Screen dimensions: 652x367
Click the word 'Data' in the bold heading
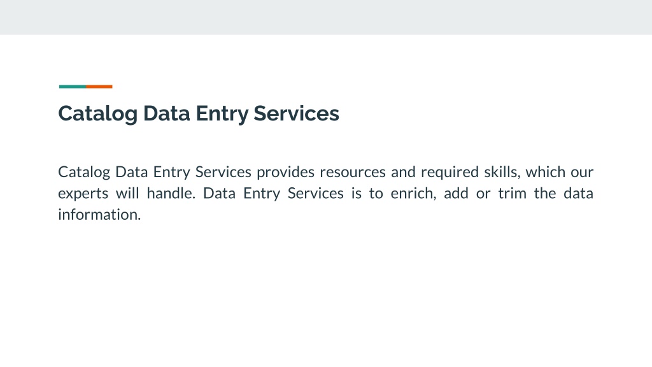pyautogui.click(x=167, y=113)
